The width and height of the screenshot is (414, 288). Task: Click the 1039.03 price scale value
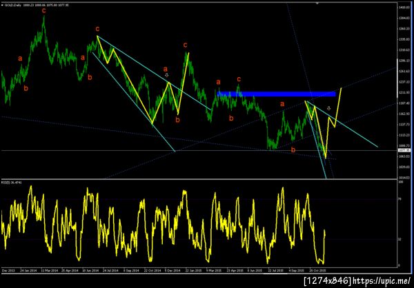pos(404,167)
